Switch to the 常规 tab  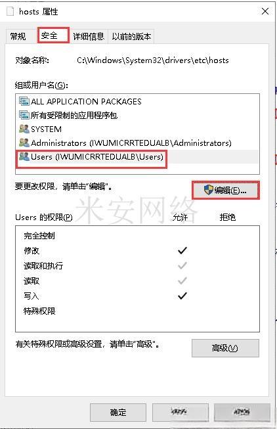(x=18, y=36)
